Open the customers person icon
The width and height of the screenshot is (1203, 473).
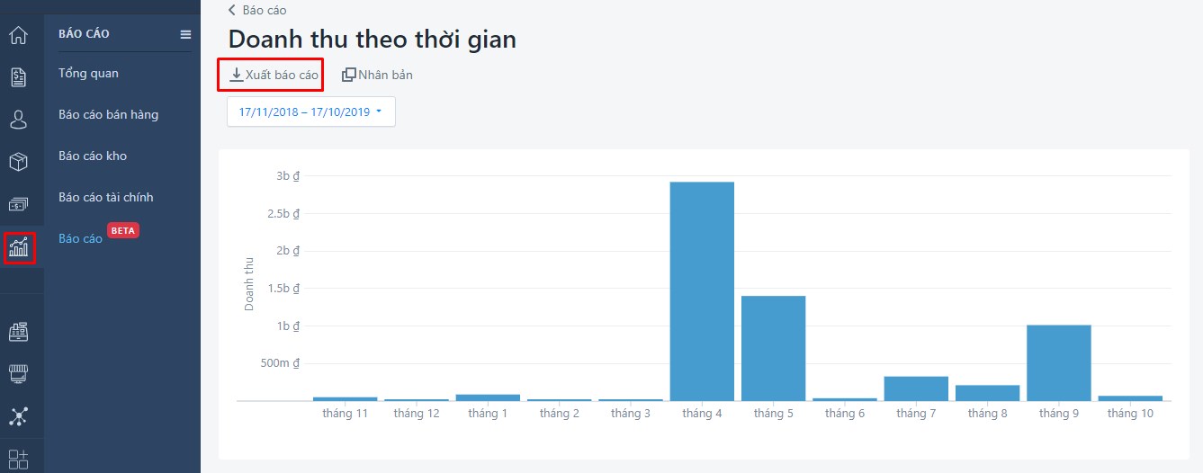coord(17,120)
